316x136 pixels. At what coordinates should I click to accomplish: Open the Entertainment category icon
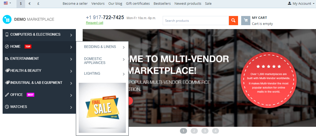coord(7,58)
